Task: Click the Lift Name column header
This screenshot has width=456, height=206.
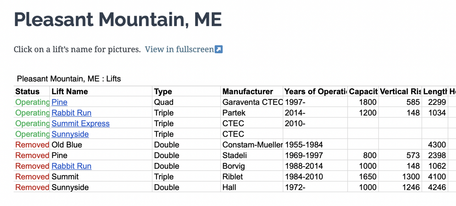Action: click(70, 92)
